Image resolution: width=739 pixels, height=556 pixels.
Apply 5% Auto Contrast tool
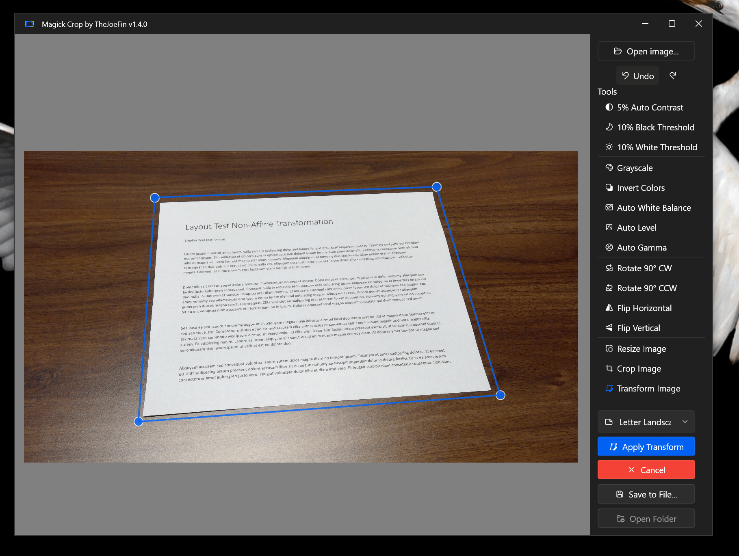pos(650,108)
